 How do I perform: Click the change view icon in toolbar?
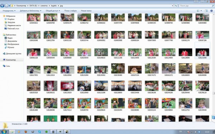pos(198,11)
